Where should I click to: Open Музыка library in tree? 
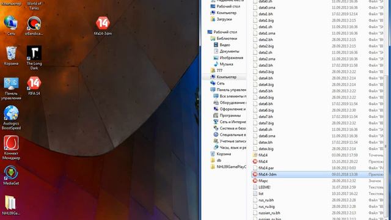click(223, 64)
